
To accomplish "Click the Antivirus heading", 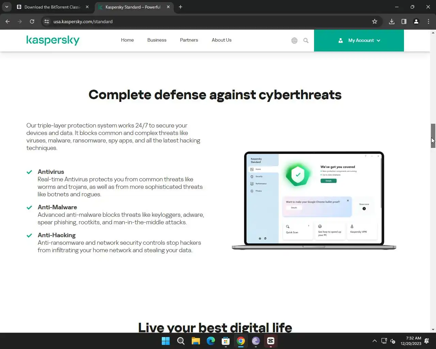I will (x=51, y=172).
